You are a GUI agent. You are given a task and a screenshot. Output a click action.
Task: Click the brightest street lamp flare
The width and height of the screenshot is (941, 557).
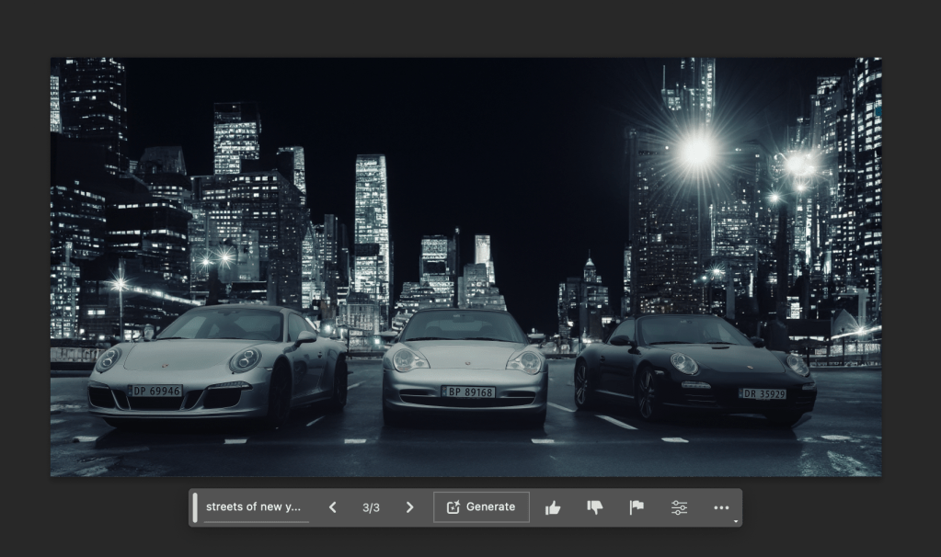tap(696, 150)
